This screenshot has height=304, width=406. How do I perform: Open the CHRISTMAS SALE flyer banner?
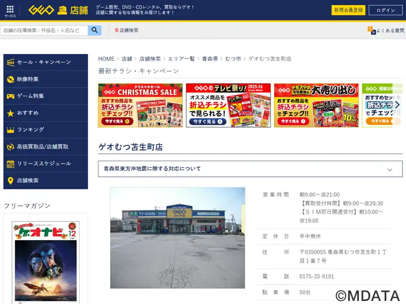pyautogui.click(x=141, y=105)
